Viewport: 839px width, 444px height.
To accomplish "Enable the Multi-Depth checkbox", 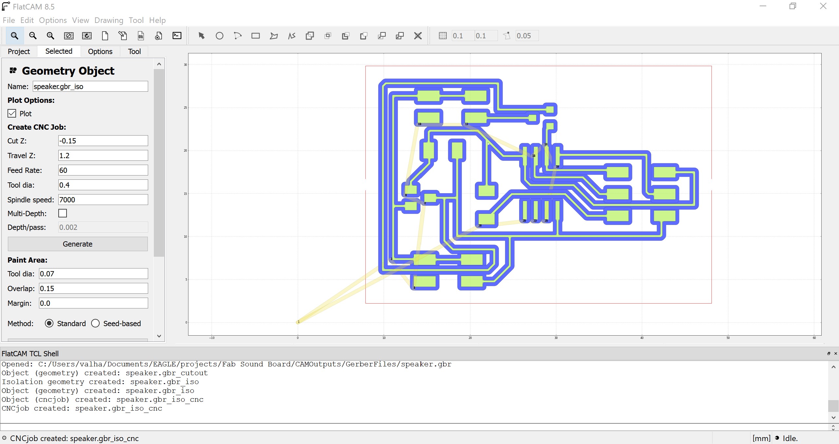I will 63,213.
